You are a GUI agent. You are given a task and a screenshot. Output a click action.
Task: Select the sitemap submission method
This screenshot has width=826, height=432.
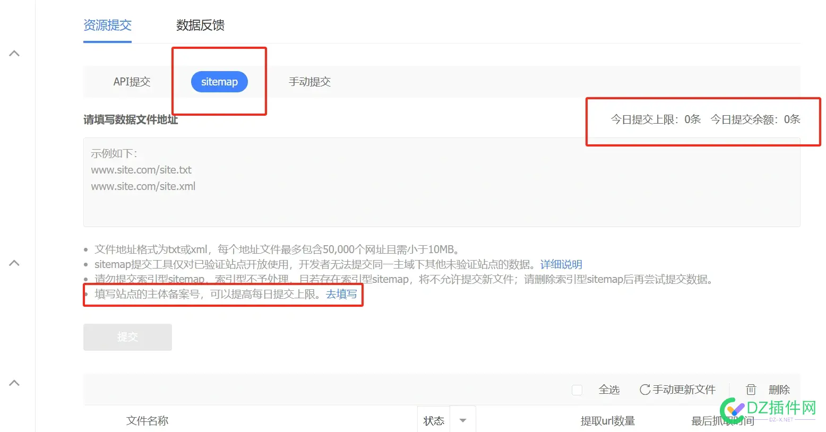coord(219,82)
